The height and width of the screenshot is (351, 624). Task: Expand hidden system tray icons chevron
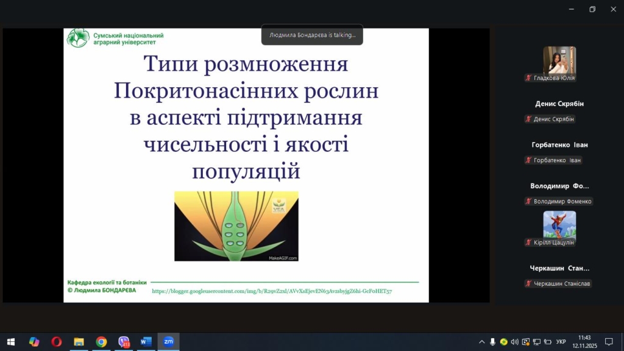(481, 342)
